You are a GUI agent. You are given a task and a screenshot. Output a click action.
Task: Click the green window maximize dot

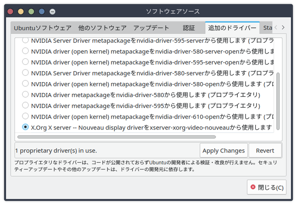point(31,11)
